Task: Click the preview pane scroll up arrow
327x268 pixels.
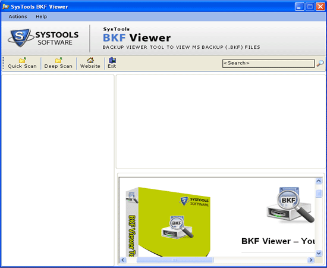Action: [319, 181]
